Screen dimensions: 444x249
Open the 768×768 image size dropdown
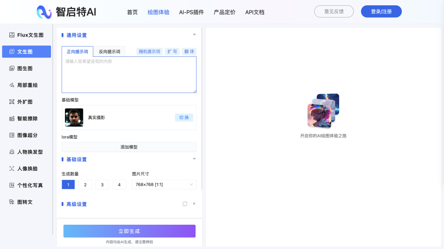164,185
